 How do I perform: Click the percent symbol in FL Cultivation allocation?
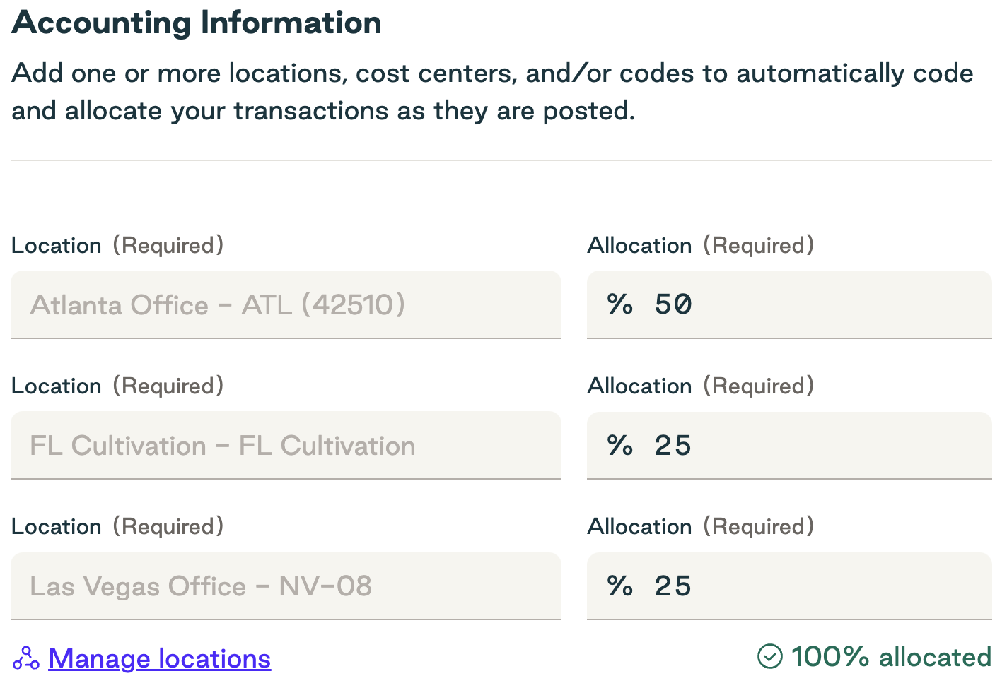pos(620,446)
